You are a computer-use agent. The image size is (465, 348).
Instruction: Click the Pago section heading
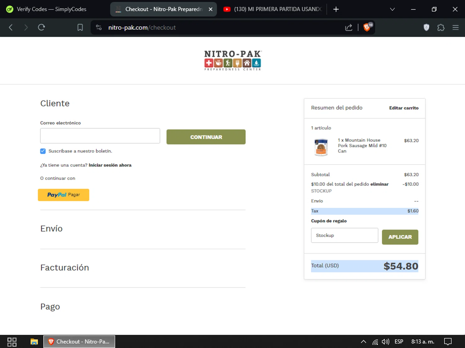pos(50,307)
